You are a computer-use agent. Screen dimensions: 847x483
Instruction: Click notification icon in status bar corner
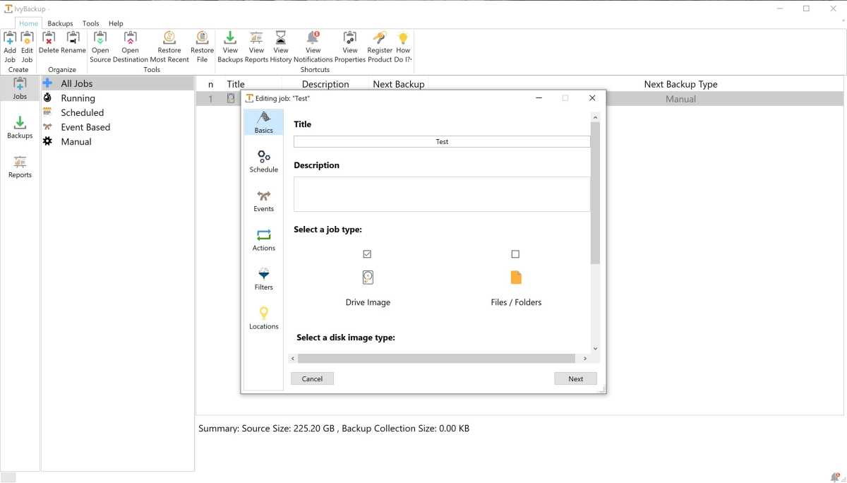(835, 477)
